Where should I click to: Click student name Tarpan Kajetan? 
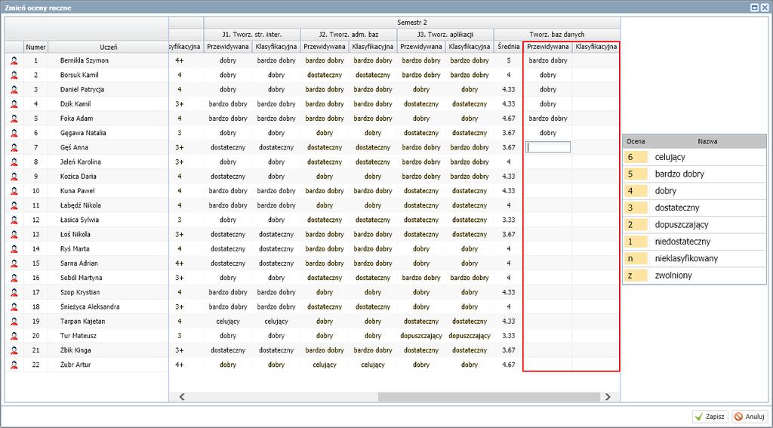[82, 322]
